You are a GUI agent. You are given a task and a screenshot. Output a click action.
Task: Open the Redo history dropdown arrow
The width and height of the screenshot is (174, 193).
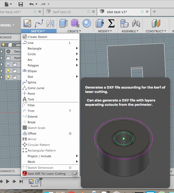pyautogui.click(x=49, y=4)
